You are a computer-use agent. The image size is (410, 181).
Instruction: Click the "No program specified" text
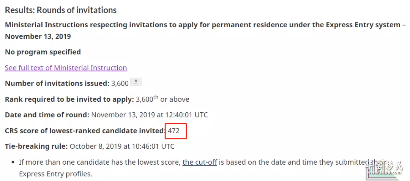tap(43, 52)
